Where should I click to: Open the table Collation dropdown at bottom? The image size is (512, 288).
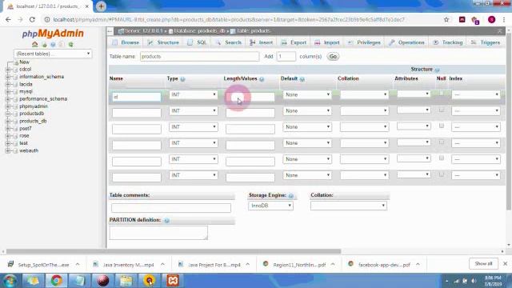pyautogui.click(x=349, y=206)
